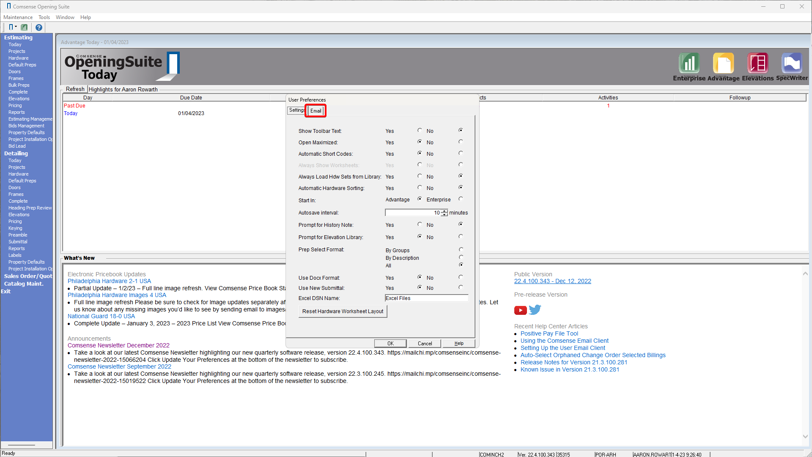Choose By Description prep select format
Viewport: 812px width, 457px height.
[461, 257]
